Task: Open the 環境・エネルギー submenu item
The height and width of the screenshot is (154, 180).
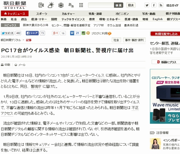Action: coord(110,19)
